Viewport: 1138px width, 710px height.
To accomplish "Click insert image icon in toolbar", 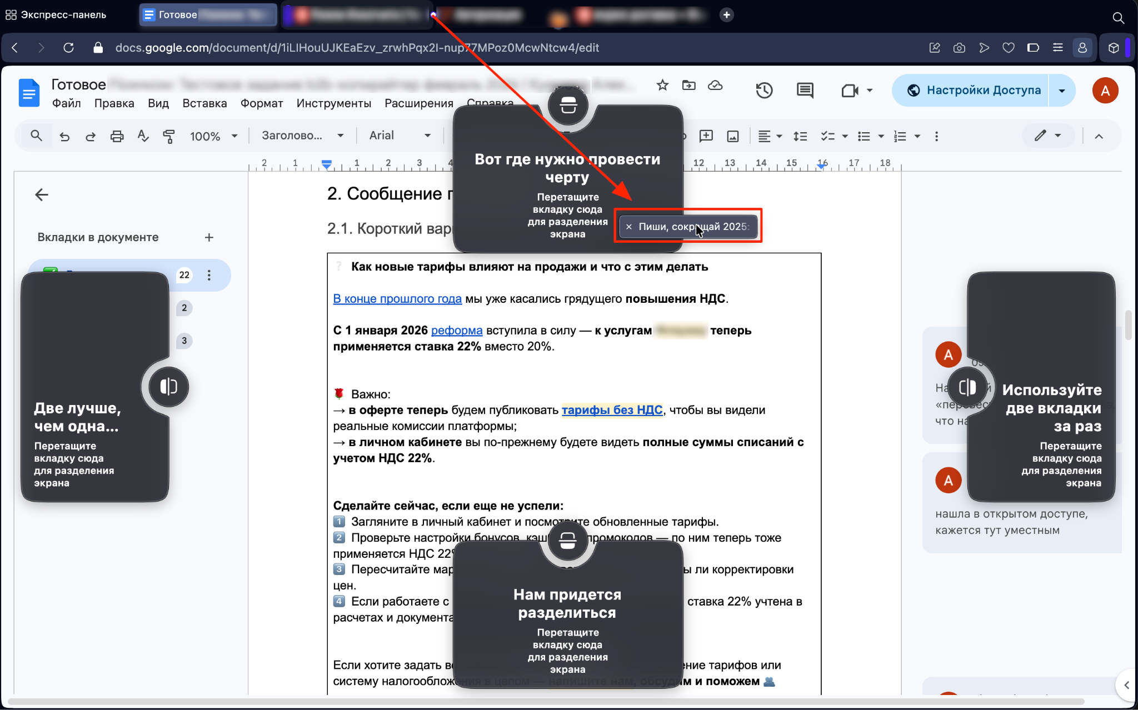I will [733, 136].
